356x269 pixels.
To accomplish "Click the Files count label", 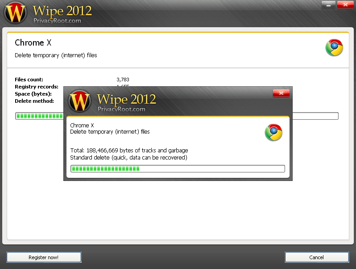I will click(x=29, y=80).
